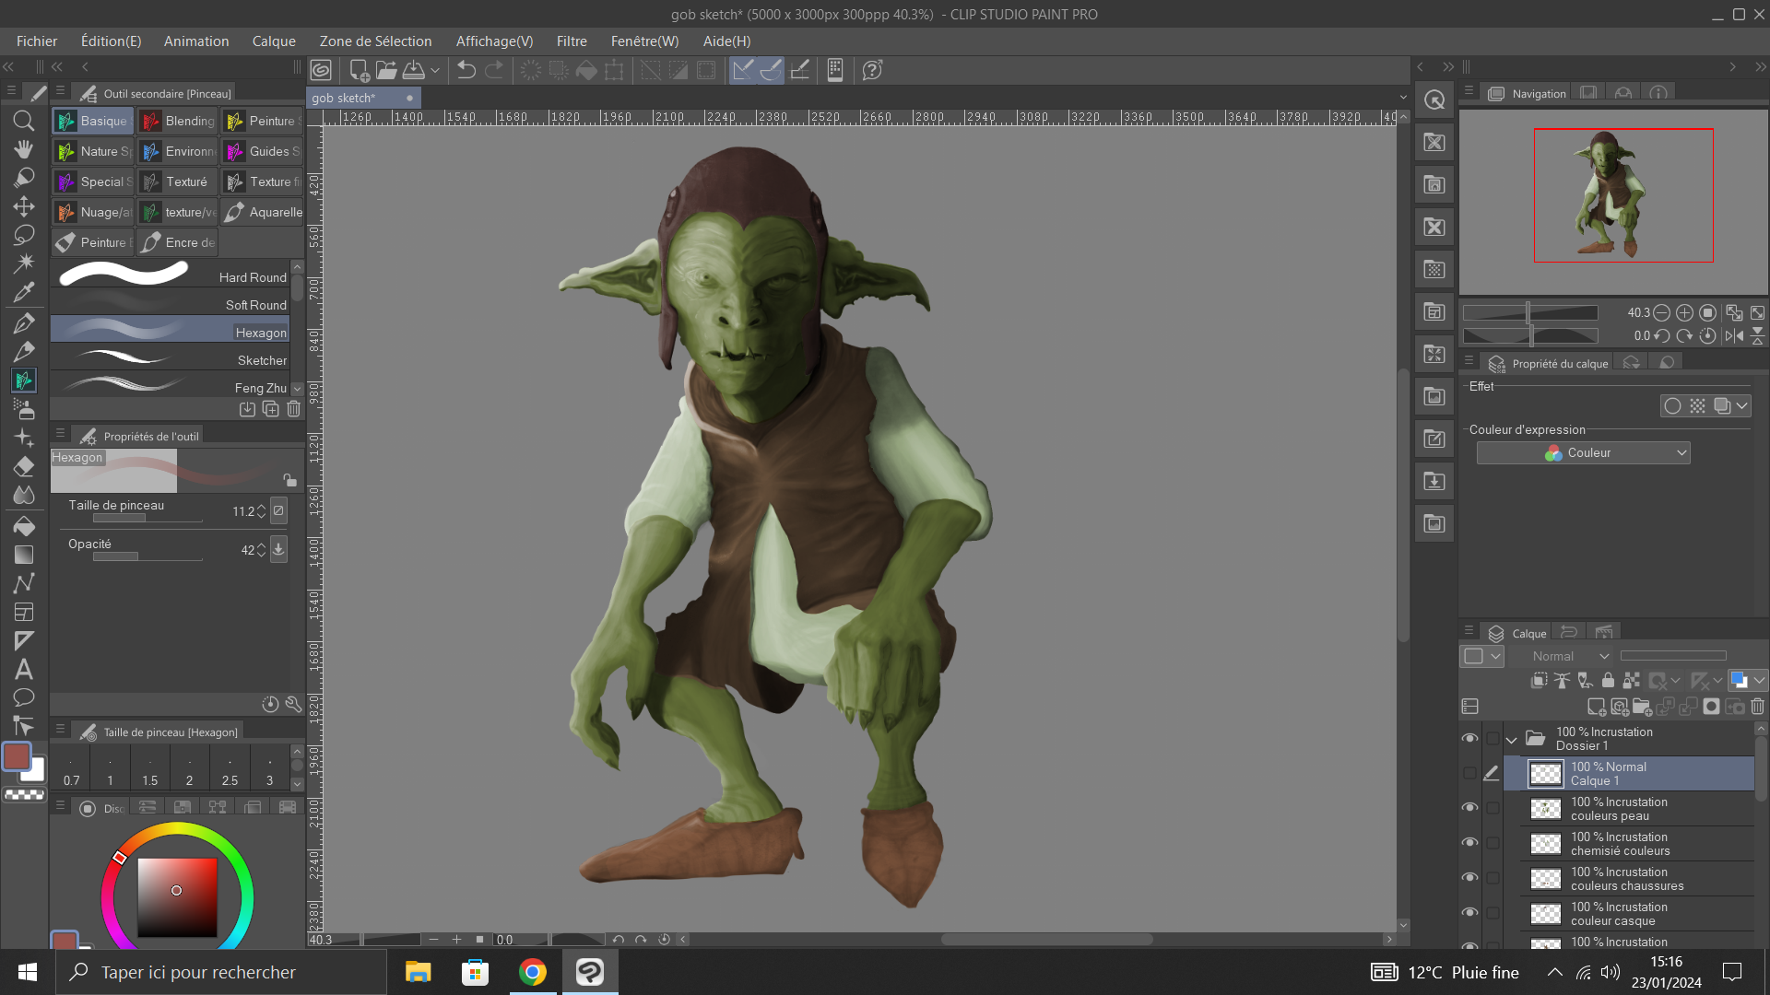Screen dimensions: 1770x995
Task: Collapse the Dossier 1 folder
Action: coord(1511,739)
